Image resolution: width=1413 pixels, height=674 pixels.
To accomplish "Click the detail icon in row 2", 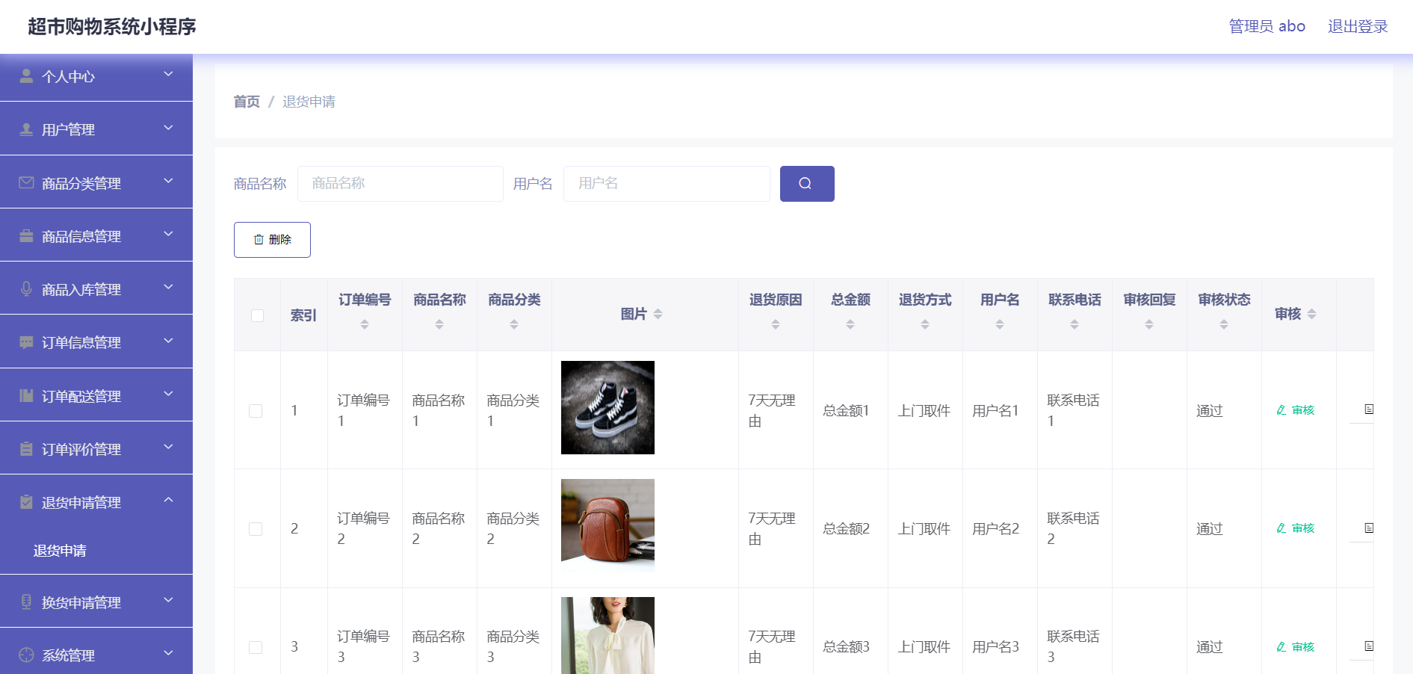I will 1369,528.
